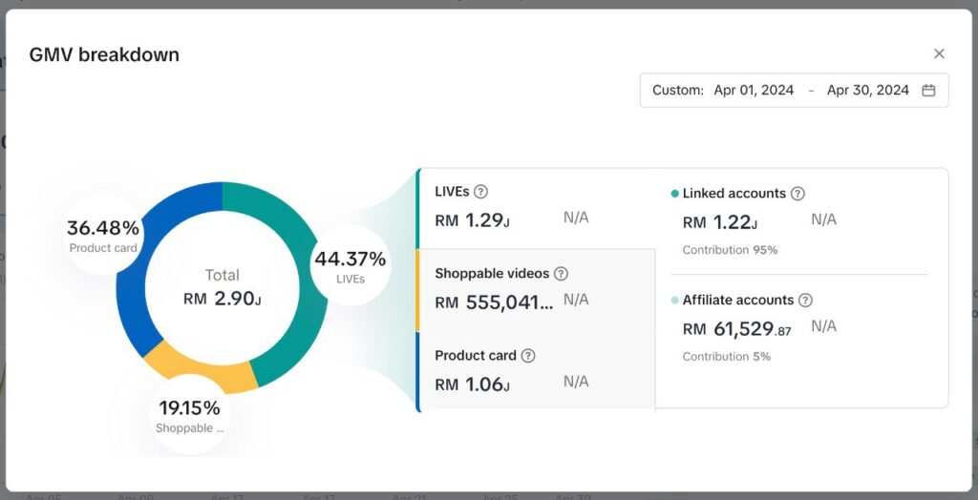Screen dimensions: 978x500
Task: Select the Product card breakdown tab
Action: tap(536, 372)
